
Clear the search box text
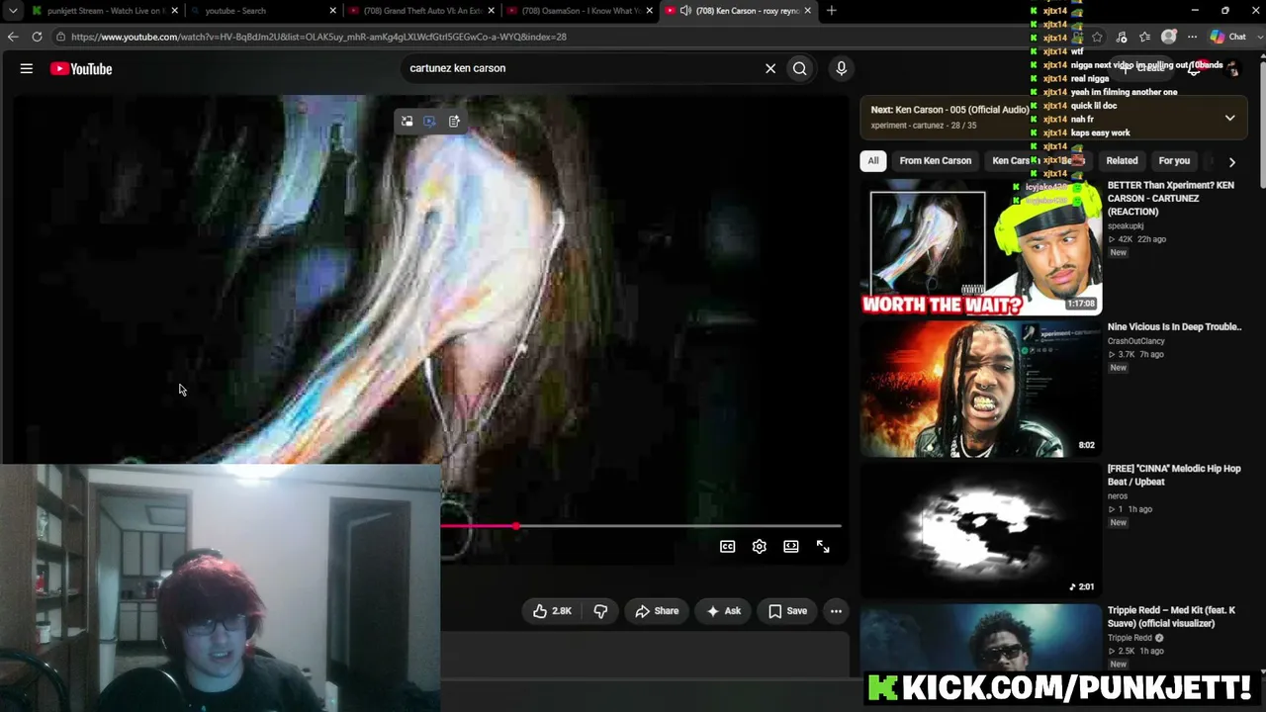770,68
